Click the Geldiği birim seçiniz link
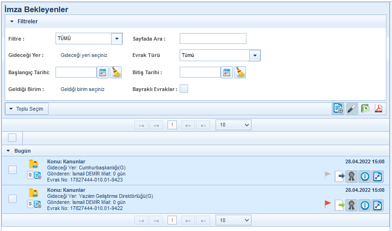The height and width of the screenshot is (231, 392). 83,89
